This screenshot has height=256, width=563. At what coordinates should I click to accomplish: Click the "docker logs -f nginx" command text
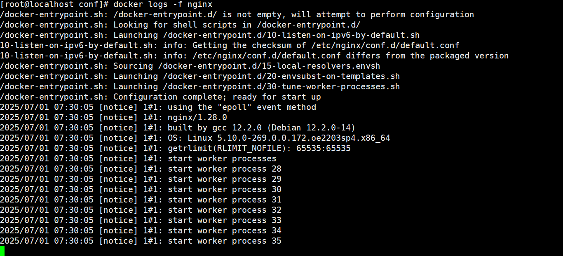tap(163, 5)
